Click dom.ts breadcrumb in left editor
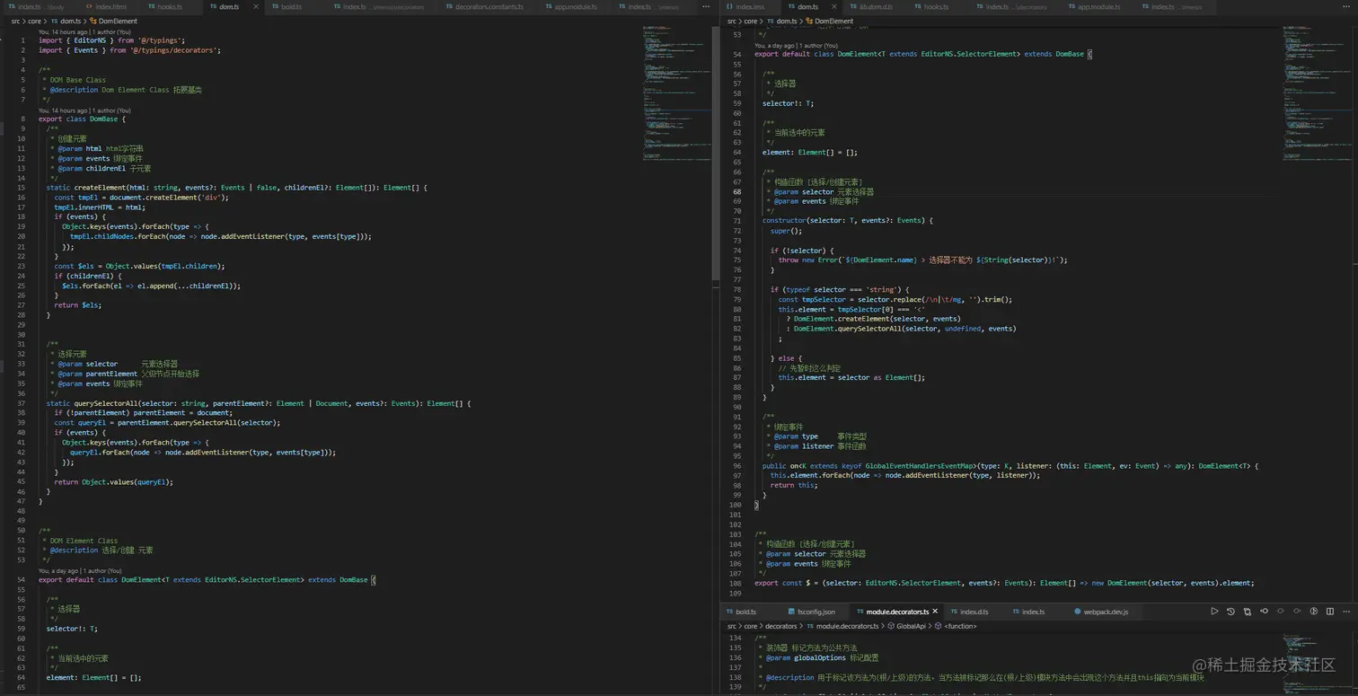1358x696 pixels. pyautogui.click(x=66, y=21)
